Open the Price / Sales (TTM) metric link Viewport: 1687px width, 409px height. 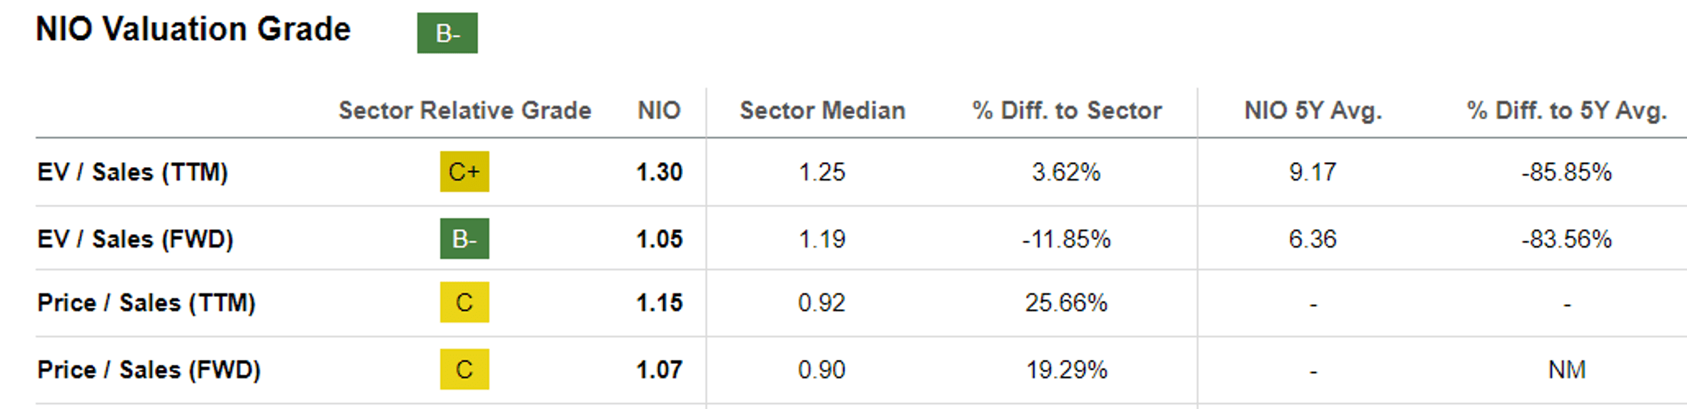tap(146, 303)
